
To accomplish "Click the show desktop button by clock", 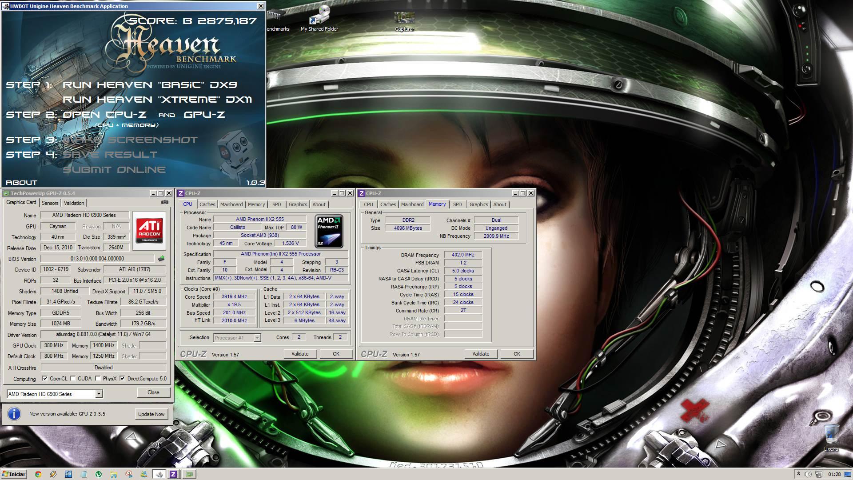I will [848, 474].
